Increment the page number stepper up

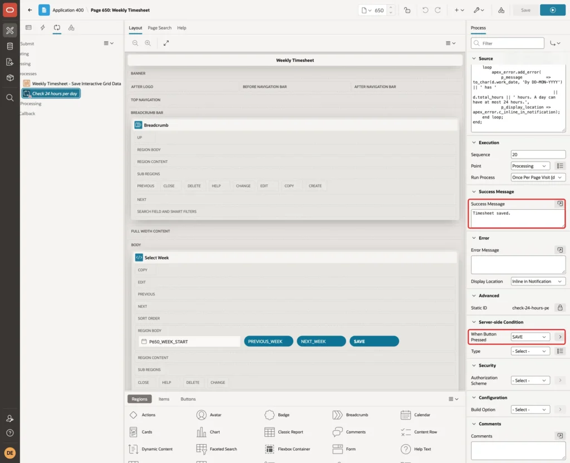point(391,8)
